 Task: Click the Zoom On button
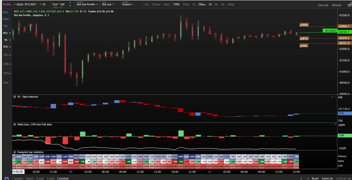point(327,178)
